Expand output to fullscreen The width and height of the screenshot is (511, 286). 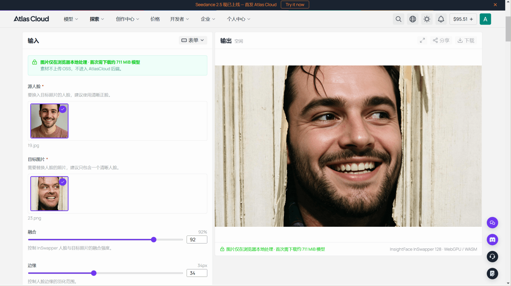click(422, 41)
